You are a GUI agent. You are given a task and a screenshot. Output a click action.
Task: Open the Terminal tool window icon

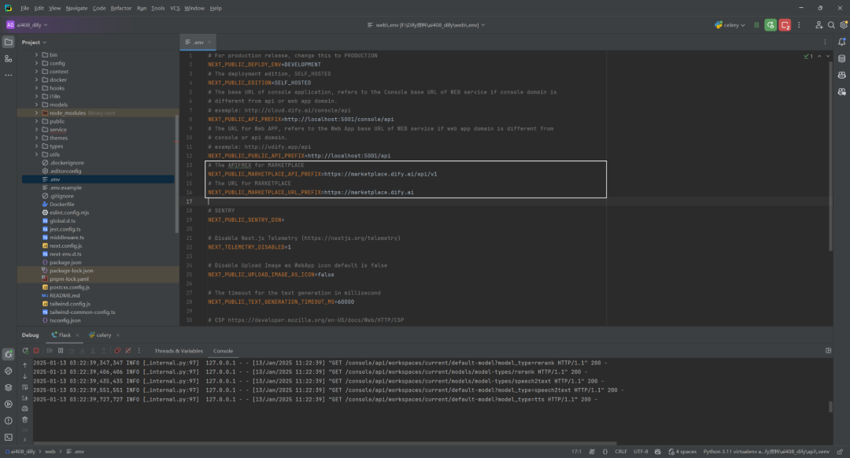click(8, 438)
